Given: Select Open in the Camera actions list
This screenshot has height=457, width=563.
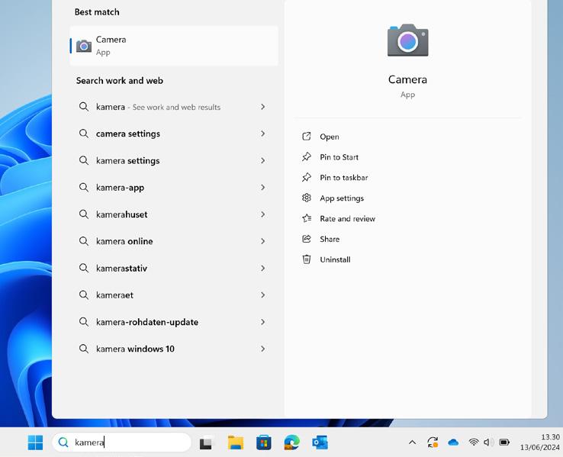Looking at the screenshot, I should pyautogui.click(x=330, y=137).
